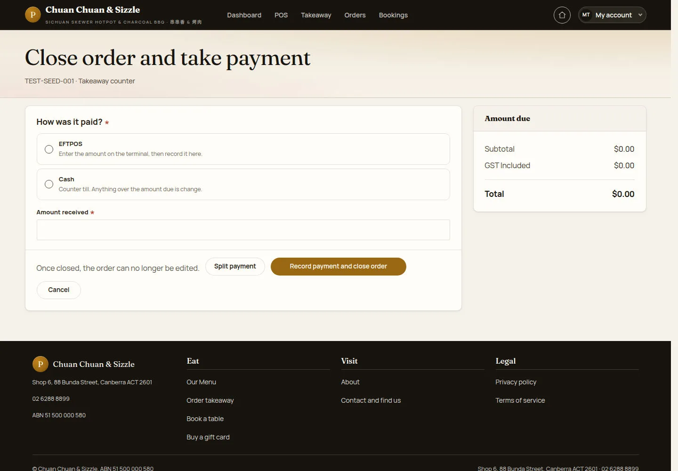Viewport: 678px width, 471px height.
Task: Click the MT avatar badge
Action: [x=586, y=15]
